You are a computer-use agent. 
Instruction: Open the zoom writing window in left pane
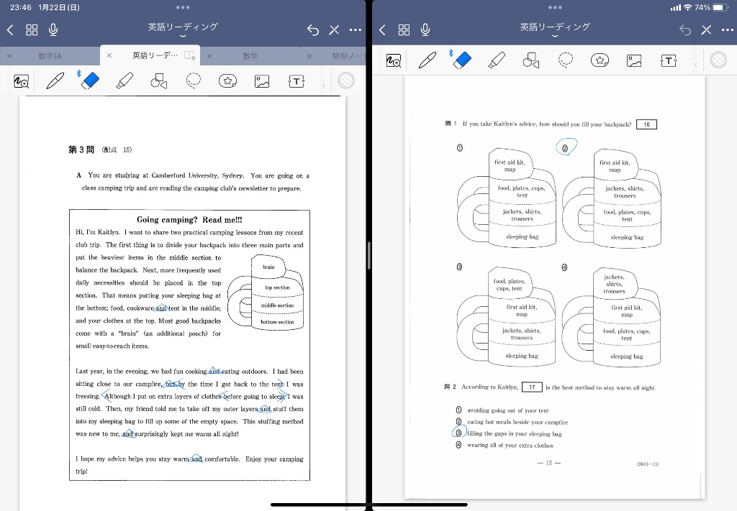click(22, 81)
